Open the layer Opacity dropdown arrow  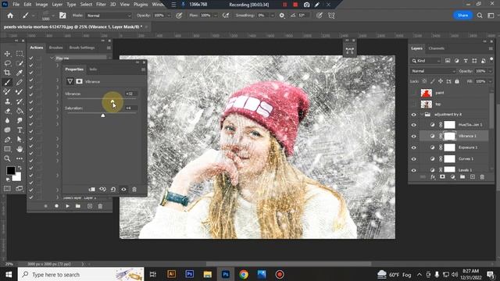point(490,71)
